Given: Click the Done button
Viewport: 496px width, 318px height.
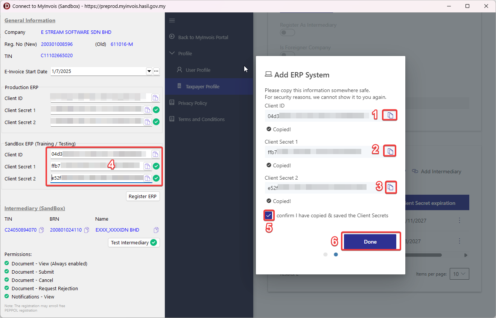Looking at the screenshot, I should click(x=370, y=242).
